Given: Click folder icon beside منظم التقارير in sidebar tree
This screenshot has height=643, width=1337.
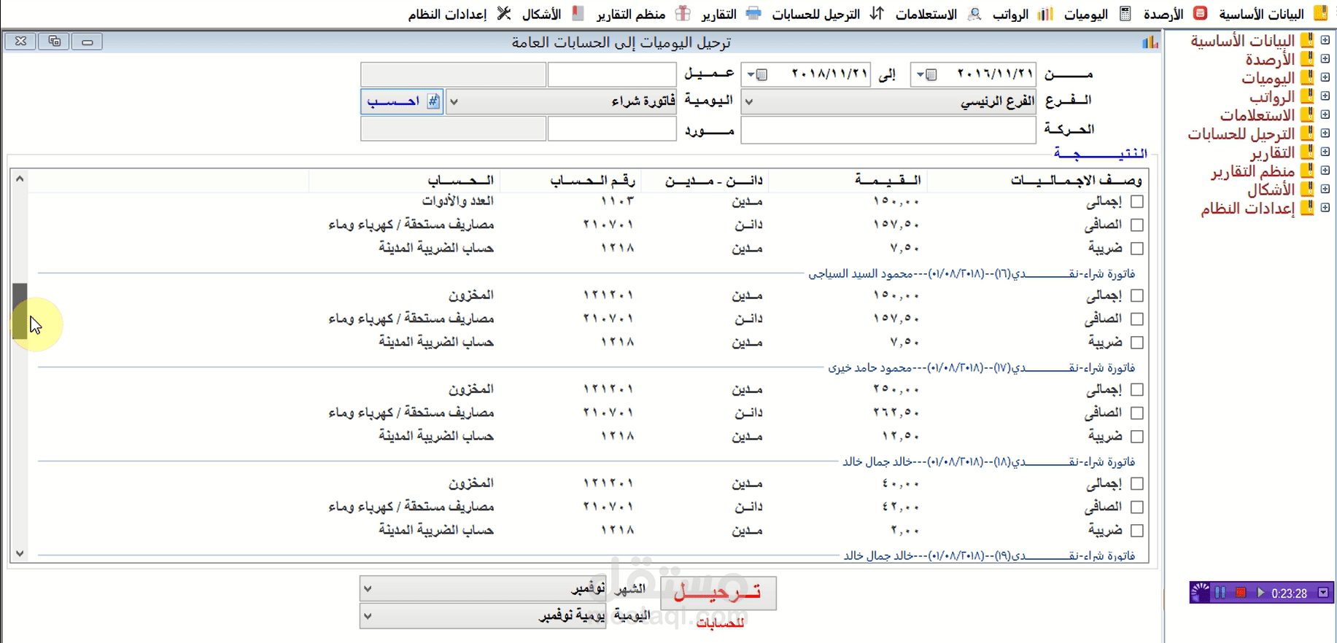Looking at the screenshot, I should coord(1307,171).
